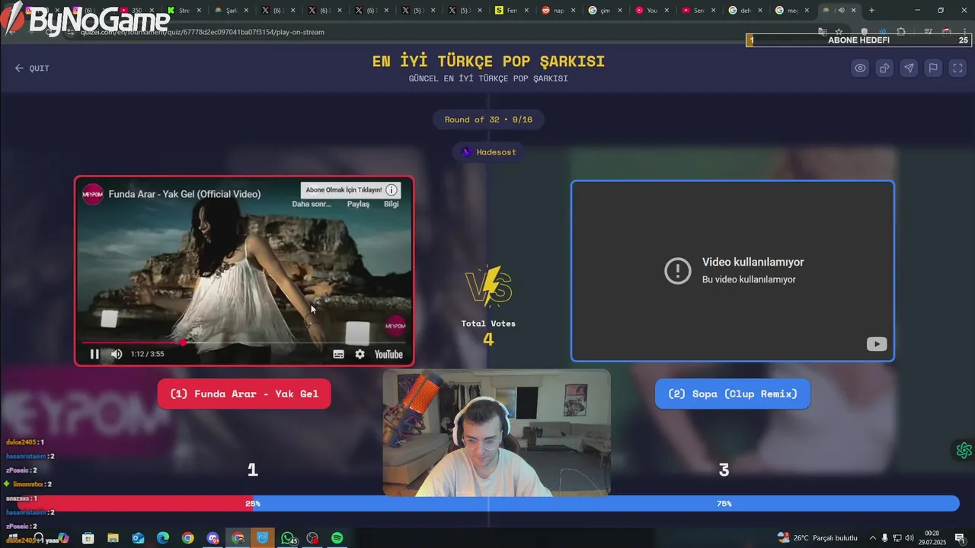Open a new browser tab
The image size is (975, 548).
(872, 11)
